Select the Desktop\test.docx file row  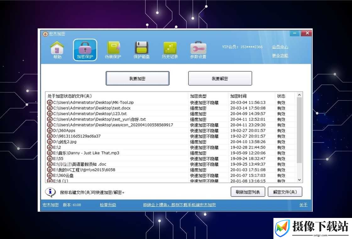(171, 108)
